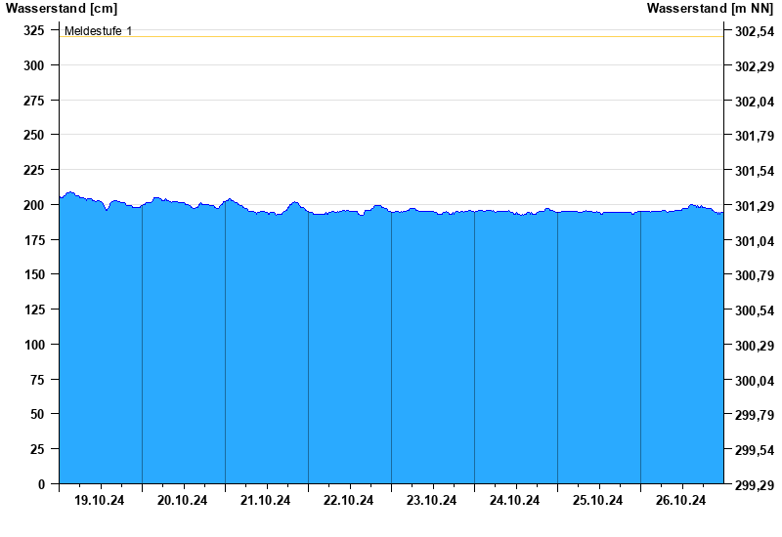Click the 250 gridline label on the left
Screen dimensions: 782x537
[x=34, y=135]
